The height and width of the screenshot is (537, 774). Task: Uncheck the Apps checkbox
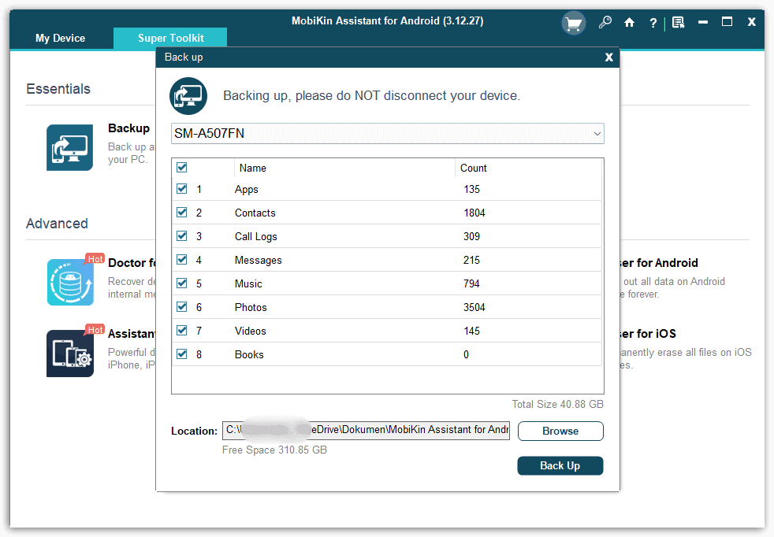(181, 189)
